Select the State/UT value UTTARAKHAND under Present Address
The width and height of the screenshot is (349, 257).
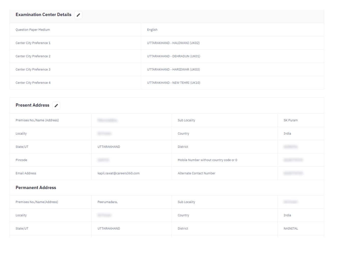coord(109,147)
